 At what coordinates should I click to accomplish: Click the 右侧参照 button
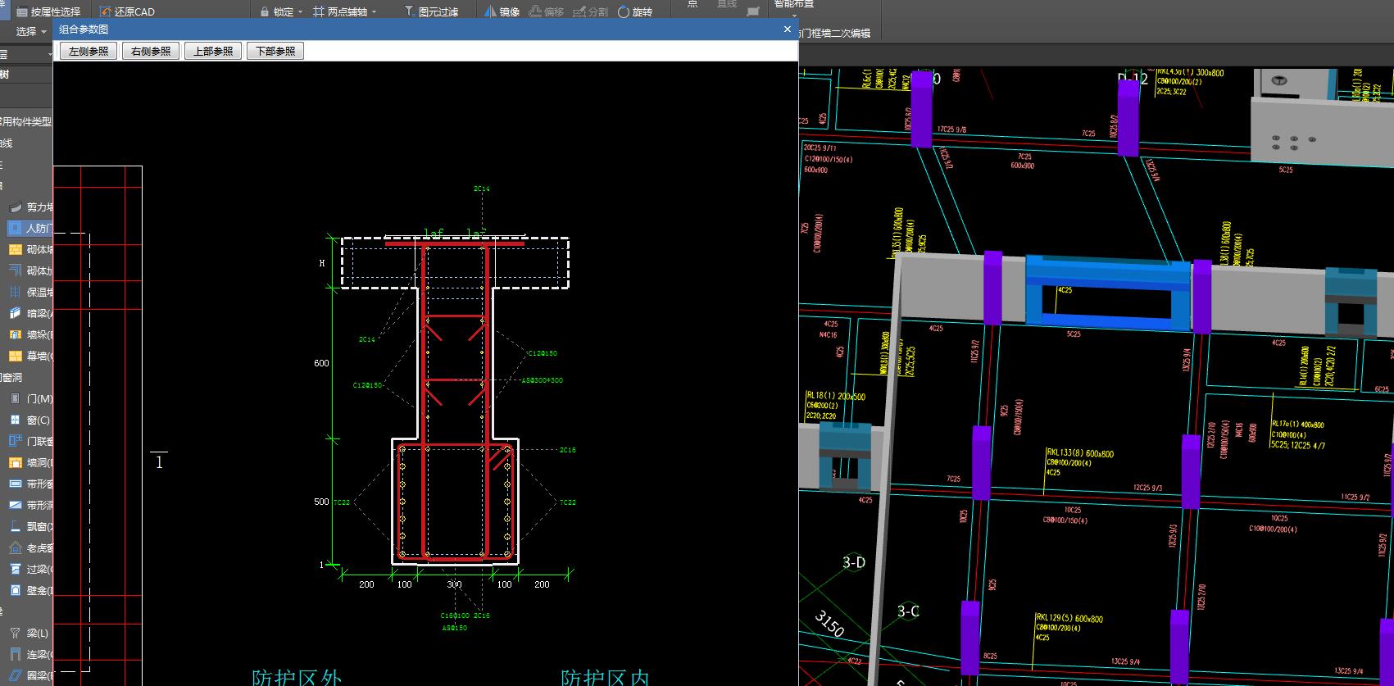(x=151, y=51)
